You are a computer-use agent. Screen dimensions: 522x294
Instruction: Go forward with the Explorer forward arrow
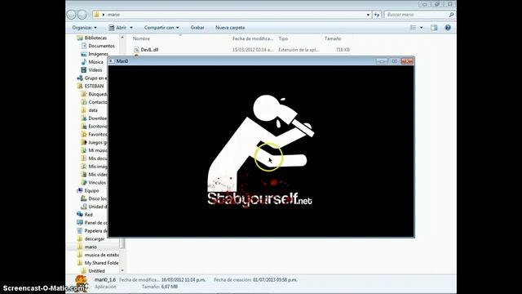82,15
